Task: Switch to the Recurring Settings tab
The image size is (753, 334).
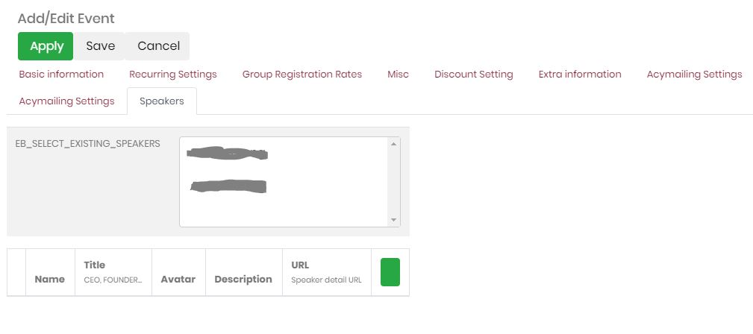Action: click(x=173, y=75)
